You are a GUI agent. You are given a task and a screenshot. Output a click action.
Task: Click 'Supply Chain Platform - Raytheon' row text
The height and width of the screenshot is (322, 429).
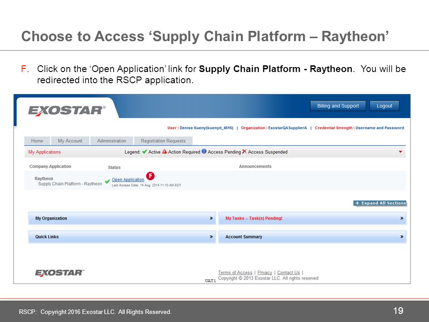point(70,184)
